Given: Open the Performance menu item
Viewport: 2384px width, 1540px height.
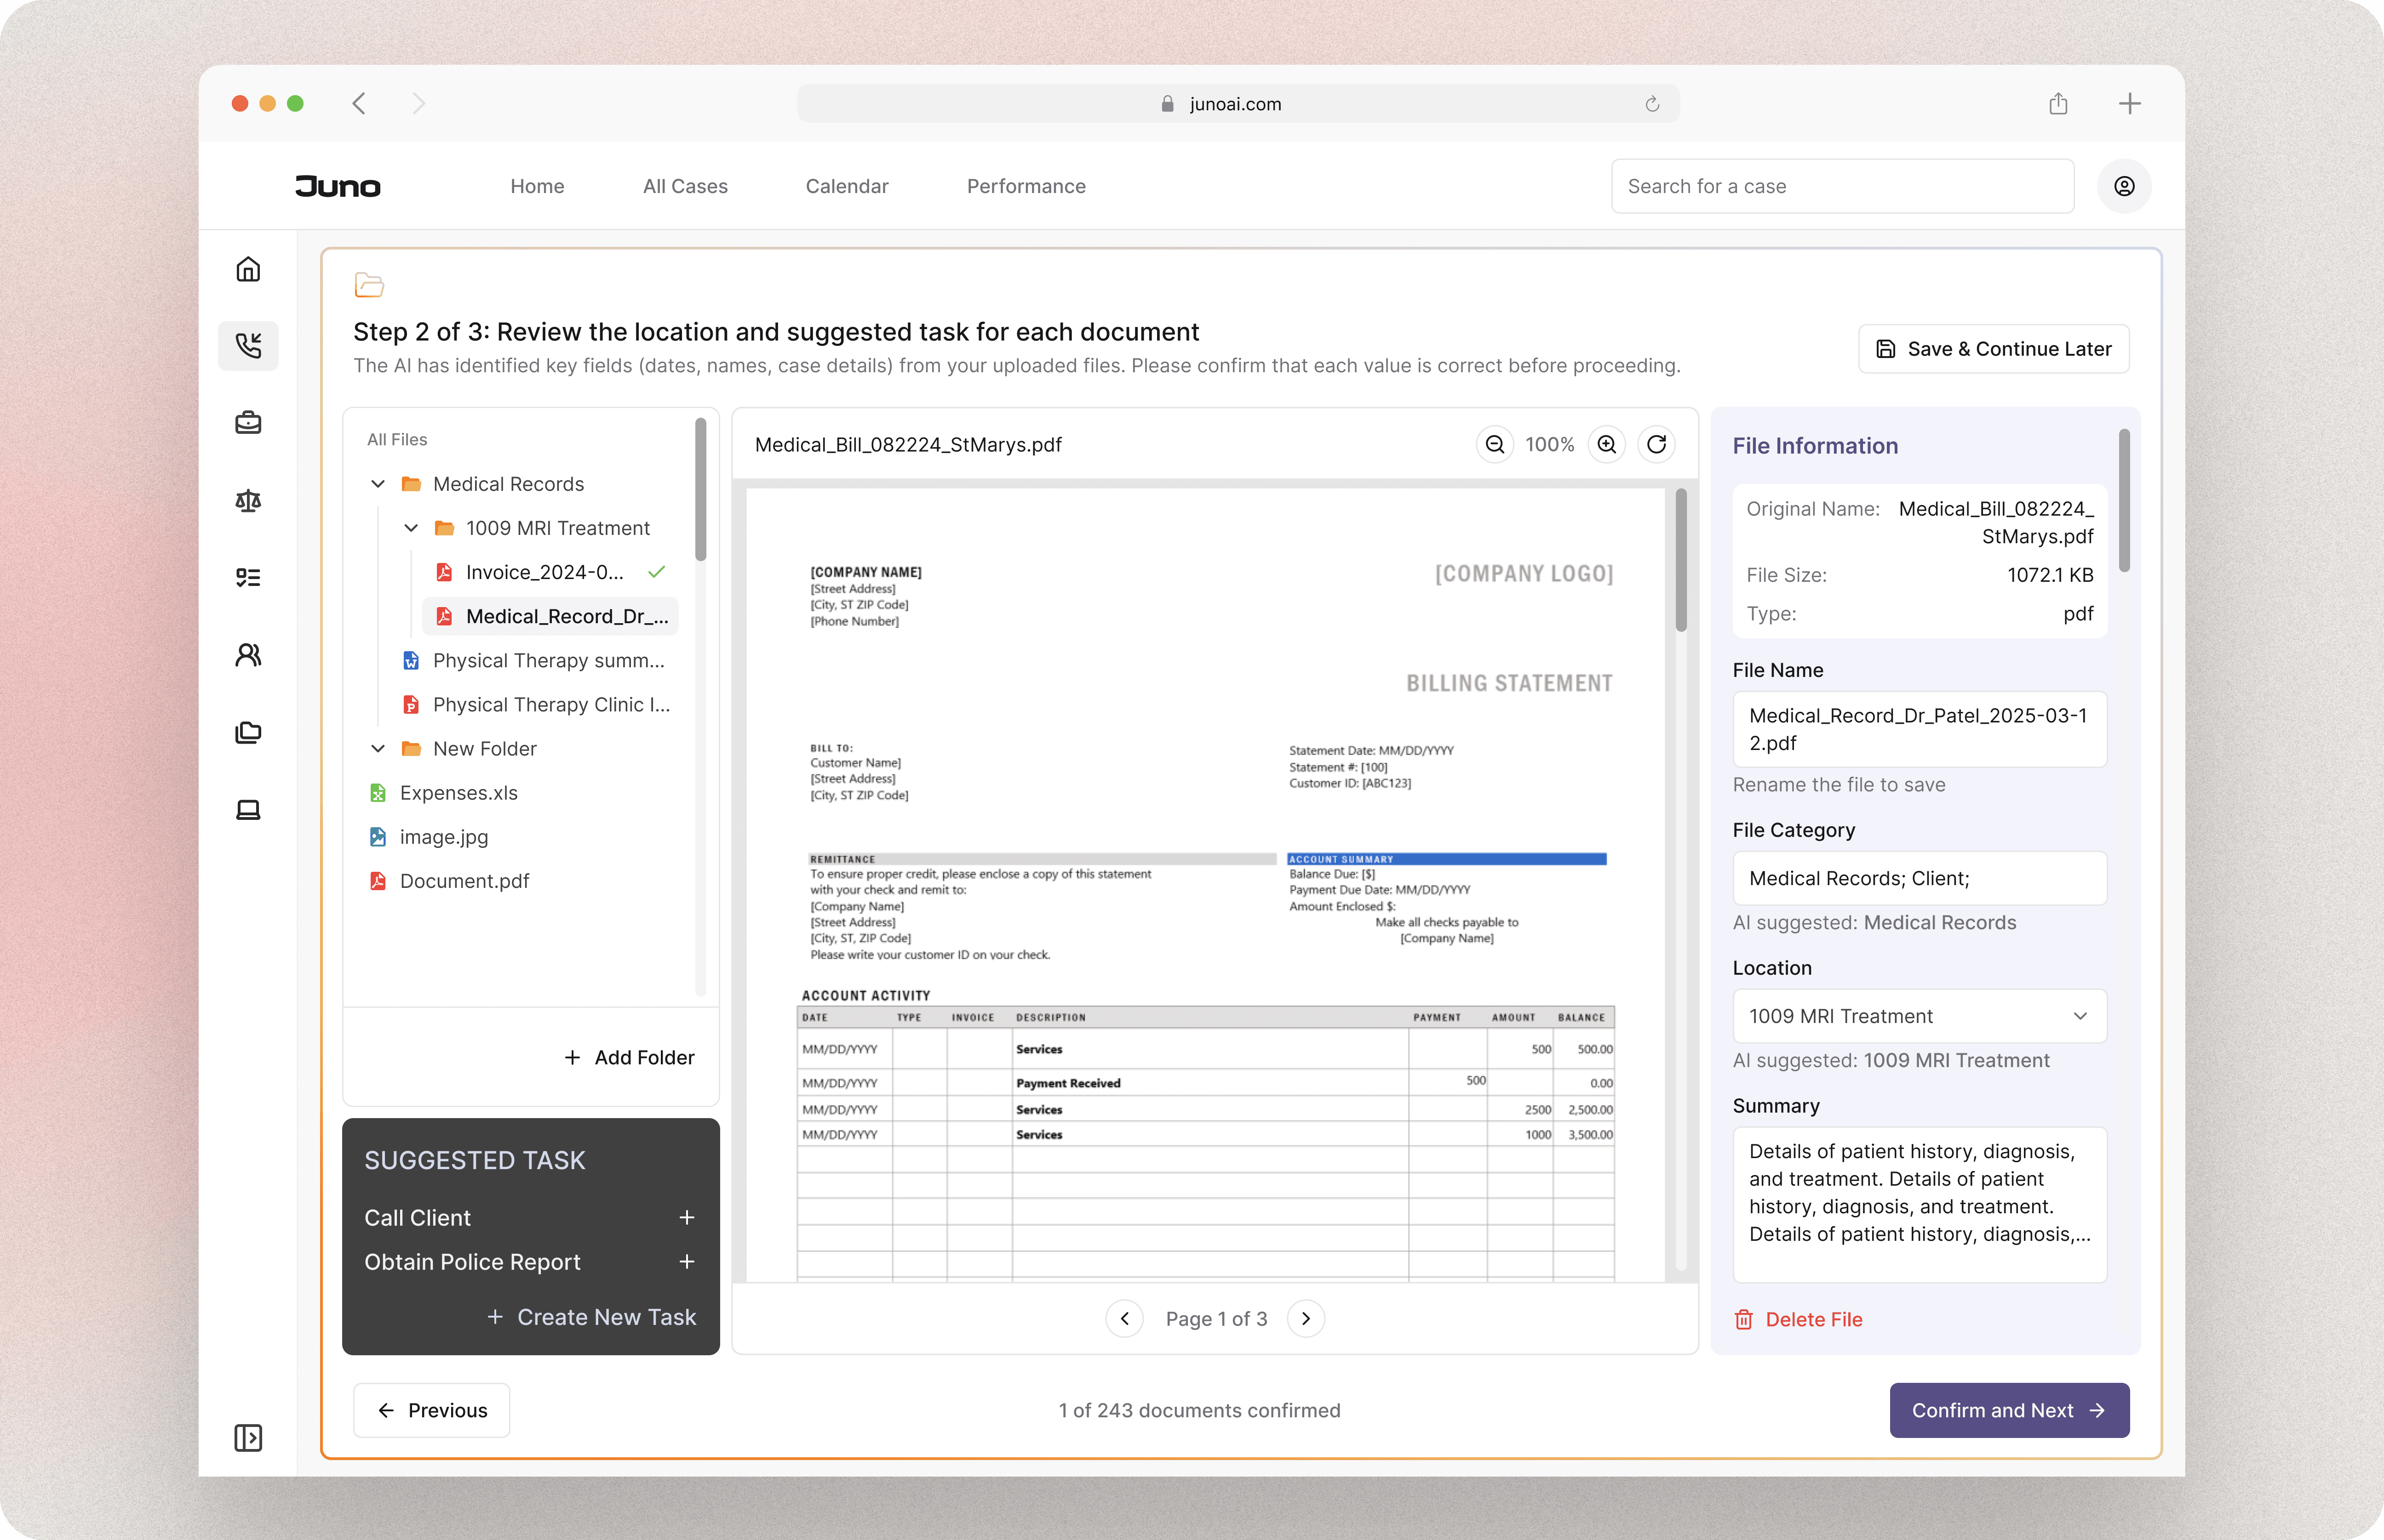Looking at the screenshot, I should pos(1026,186).
